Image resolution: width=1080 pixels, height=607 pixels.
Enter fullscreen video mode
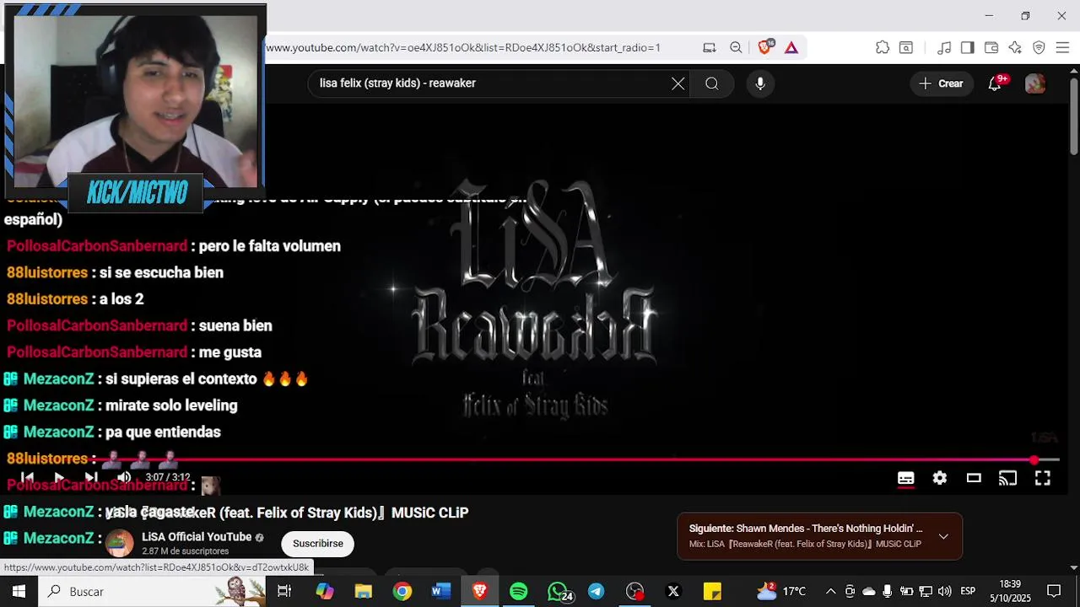point(1043,478)
